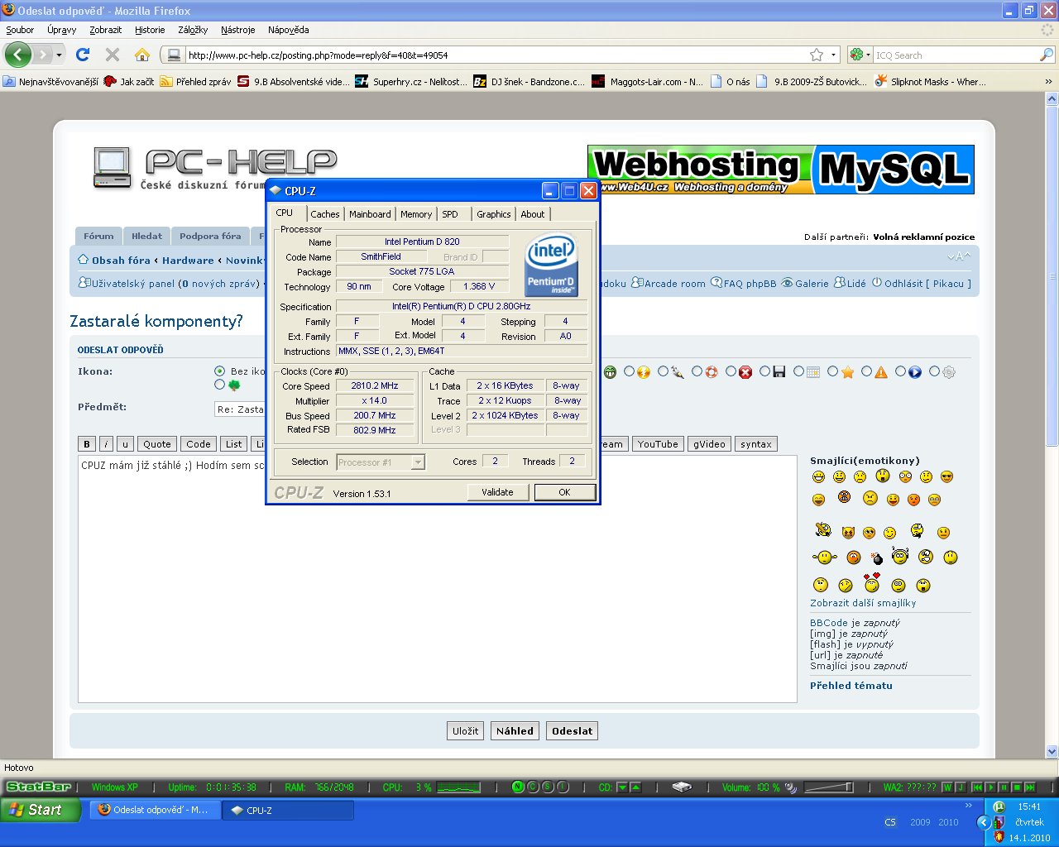
Task: Click the Uložit save button
Action: [x=465, y=731]
